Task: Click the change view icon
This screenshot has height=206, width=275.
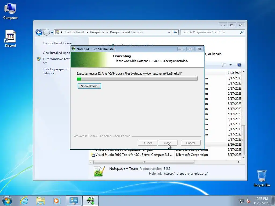Action: tap(224, 65)
